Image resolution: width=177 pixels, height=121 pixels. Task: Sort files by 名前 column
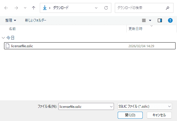[12, 29]
